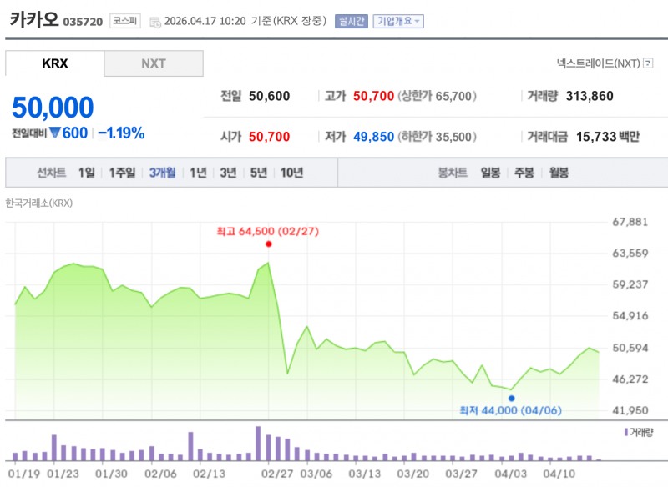
Task: Show the 일봉 candlestick chart
Action: click(x=490, y=173)
